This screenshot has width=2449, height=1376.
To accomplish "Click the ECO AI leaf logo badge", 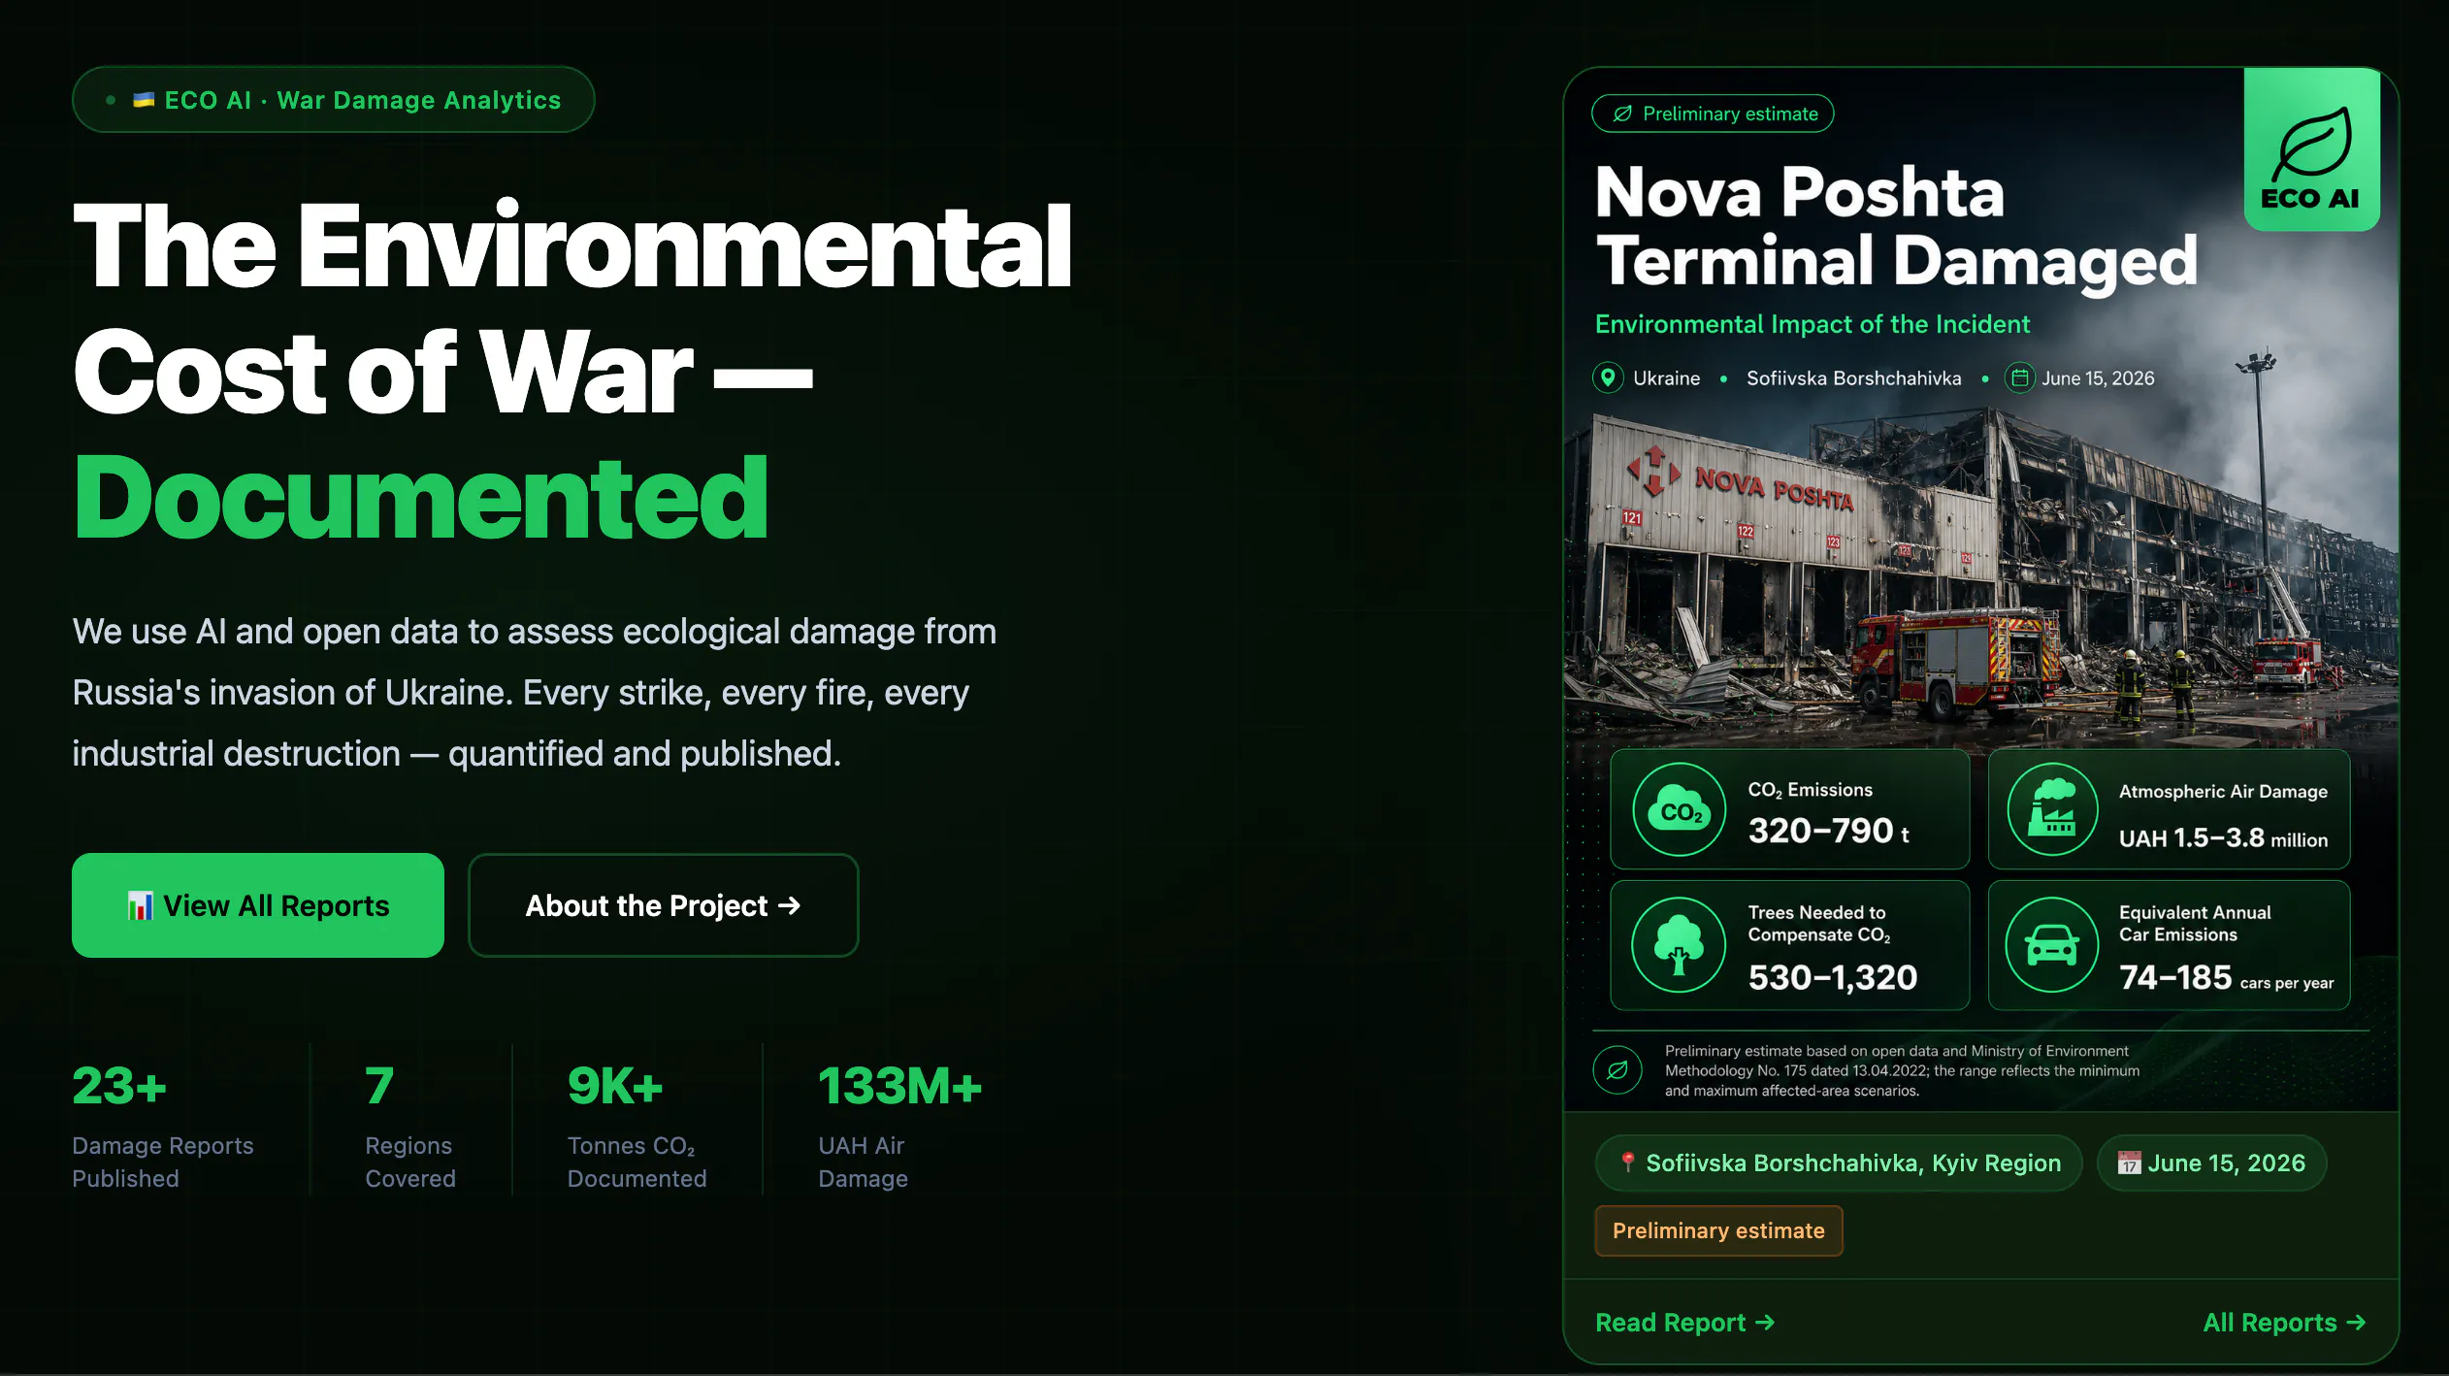I will click(x=2312, y=149).
